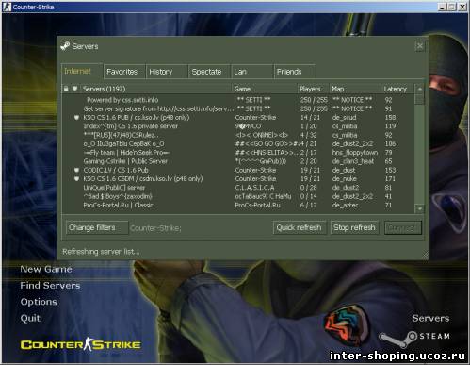Click hns_floppytown map cell

tap(355, 153)
